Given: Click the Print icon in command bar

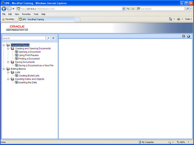Looking at the screenshot, I should [179, 19].
